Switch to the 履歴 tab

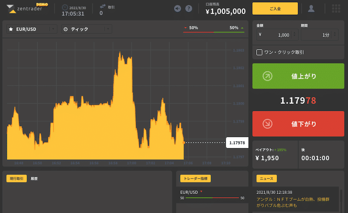[x=34, y=179]
